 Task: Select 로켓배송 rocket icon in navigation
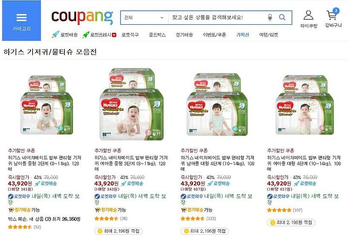tap(55, 34)
